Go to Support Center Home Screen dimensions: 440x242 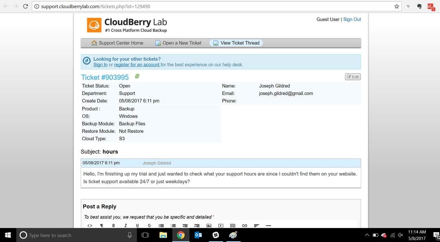tap(117, 43)
